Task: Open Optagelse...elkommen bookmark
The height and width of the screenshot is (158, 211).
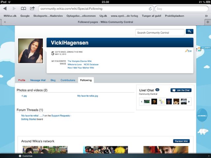Action: (81, 16)
